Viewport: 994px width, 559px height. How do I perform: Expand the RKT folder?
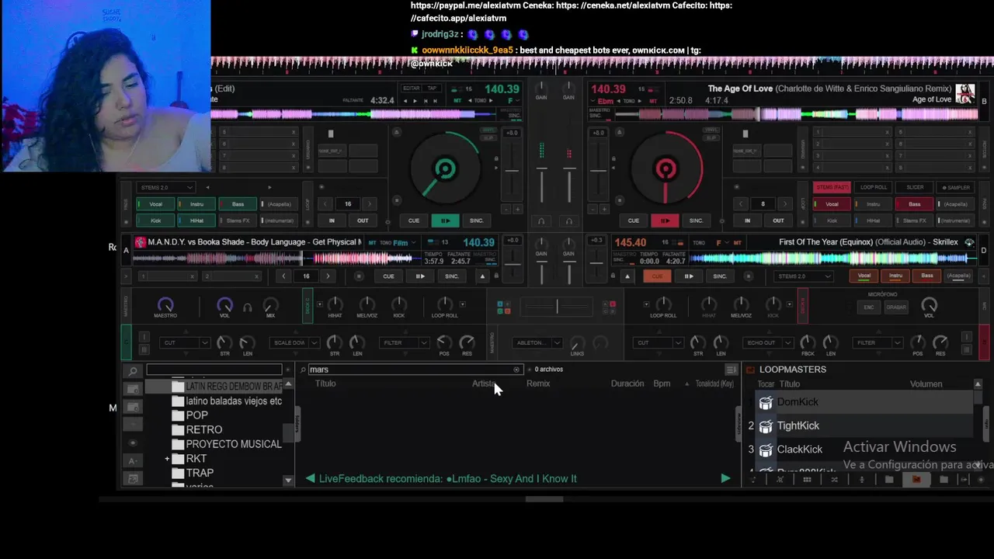[x=167, y=459]
